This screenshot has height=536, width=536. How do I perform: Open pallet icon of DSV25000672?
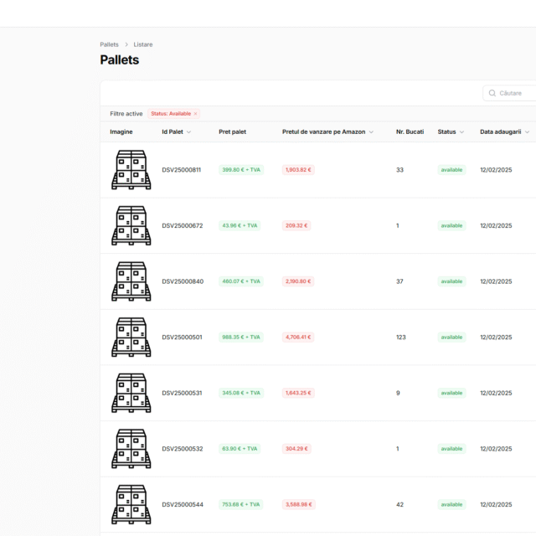pyautogui.click(x=131, y=225)
